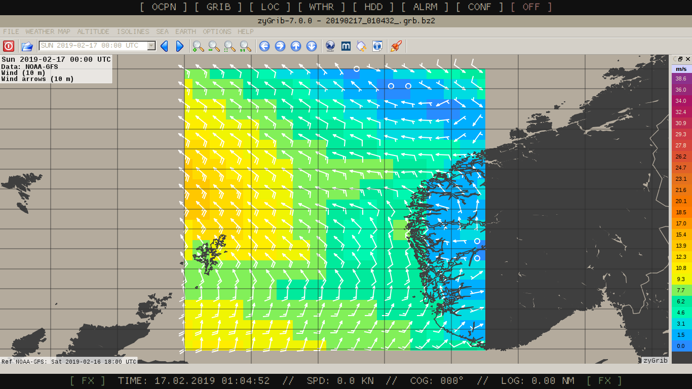The width and height of the screenshot is (692, 389).
Task: Click 'Ref NOAA-GFS' reference date text
Action: point(69,361)
